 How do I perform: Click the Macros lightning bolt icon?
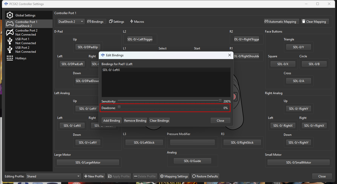132,21
